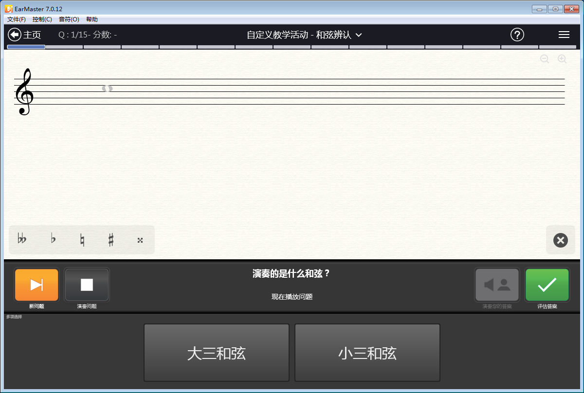Evaluate the answer with the green checkmark

(x=547, y=285)
